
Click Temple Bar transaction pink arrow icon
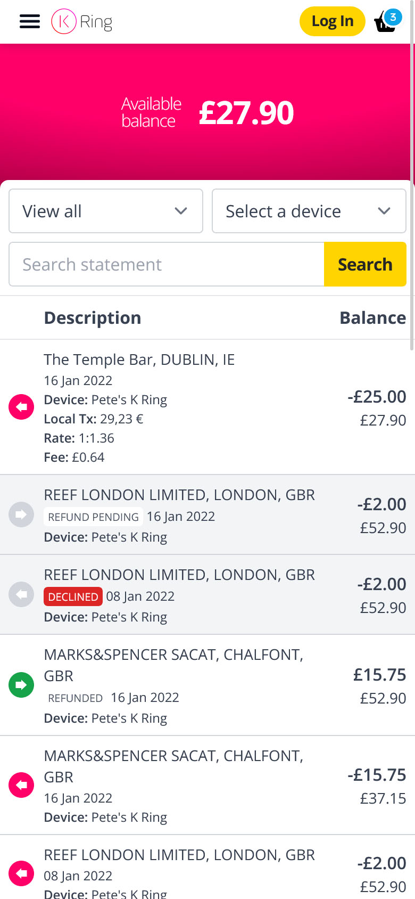pos(21,407)
